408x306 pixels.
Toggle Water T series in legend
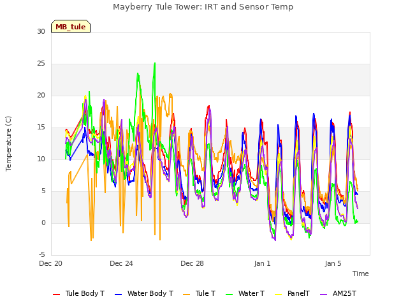[x=245, y=293]
